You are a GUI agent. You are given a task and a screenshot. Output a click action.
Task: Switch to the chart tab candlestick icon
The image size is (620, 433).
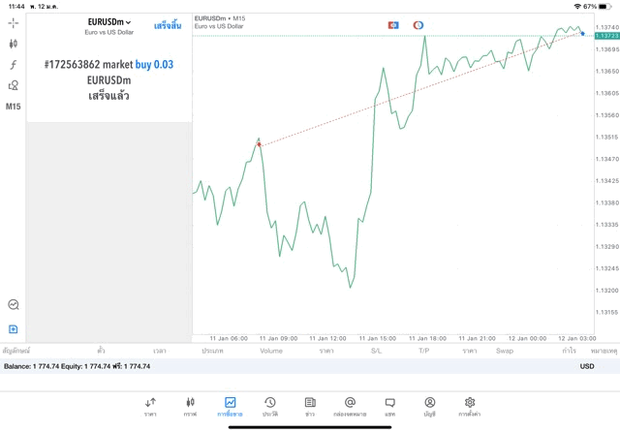click(x=190, y=407)
